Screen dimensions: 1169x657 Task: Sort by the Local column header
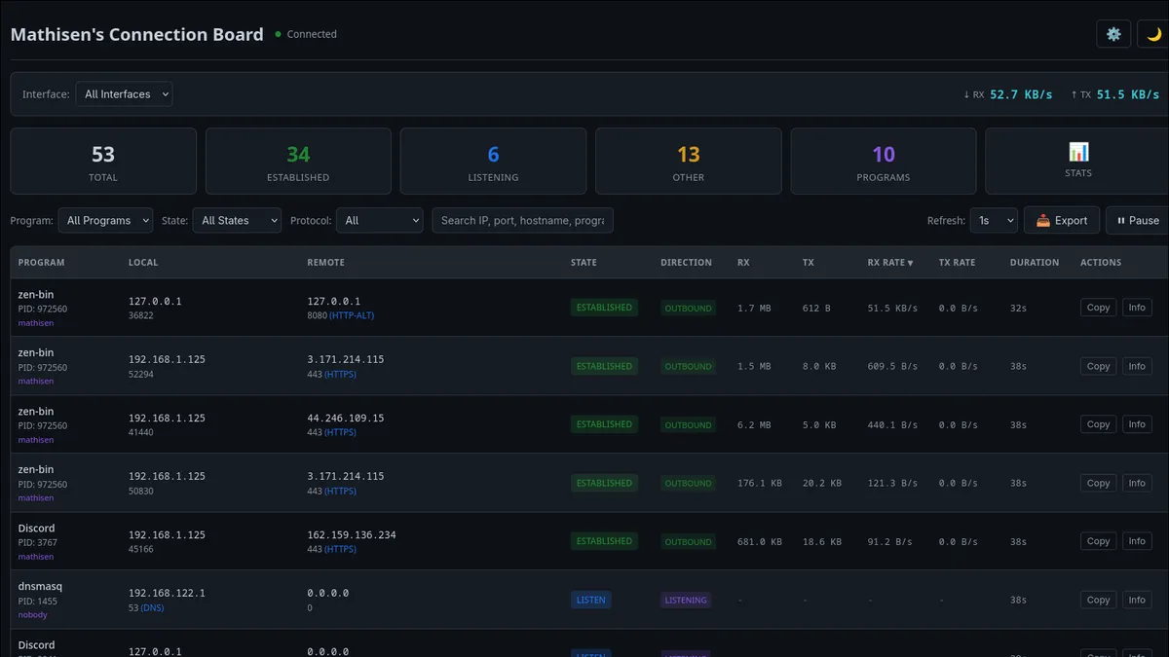pos(143,263)
